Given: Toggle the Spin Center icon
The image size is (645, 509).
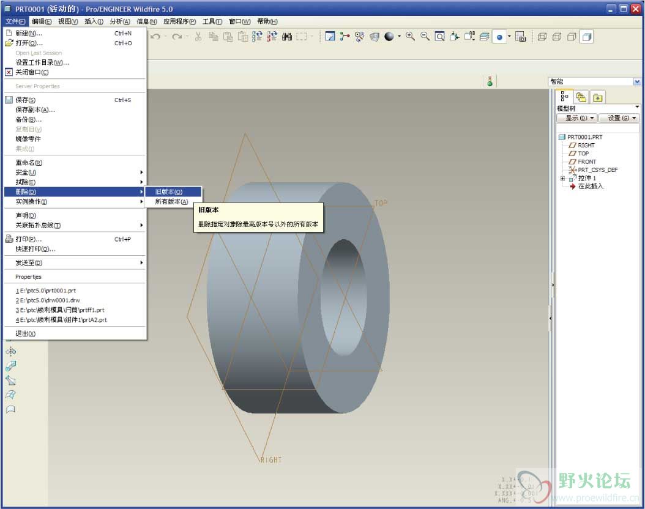Looking at the screenshot, I should click(x=345, y=37).
